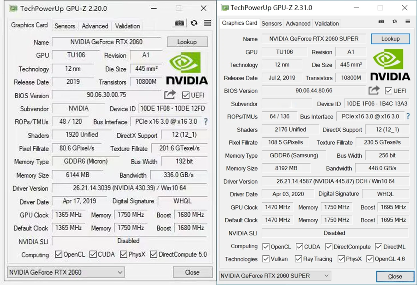Switch to the Validation tab in GPU-Z 2.20.0
The image size is (417, 285).
(127, 26)
